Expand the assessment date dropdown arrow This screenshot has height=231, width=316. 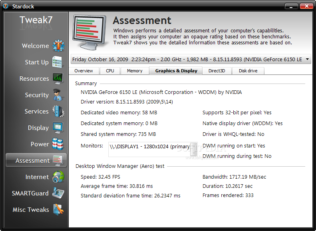coord(307,59)
